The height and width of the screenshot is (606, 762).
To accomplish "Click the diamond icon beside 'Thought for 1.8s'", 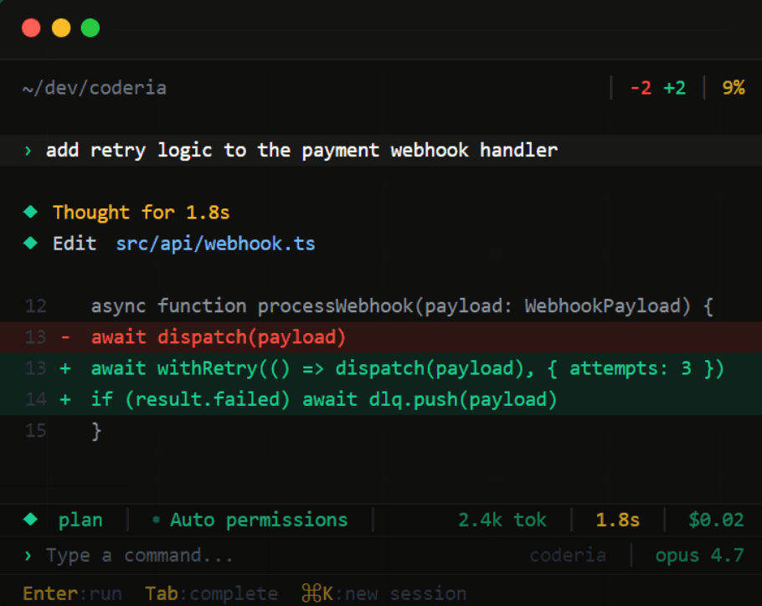I will pos(31,212).
